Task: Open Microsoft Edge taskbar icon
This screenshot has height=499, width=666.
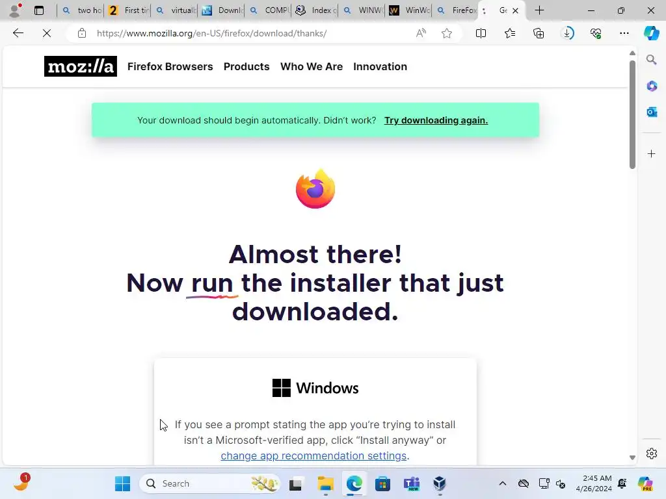Action: point(354,483)
